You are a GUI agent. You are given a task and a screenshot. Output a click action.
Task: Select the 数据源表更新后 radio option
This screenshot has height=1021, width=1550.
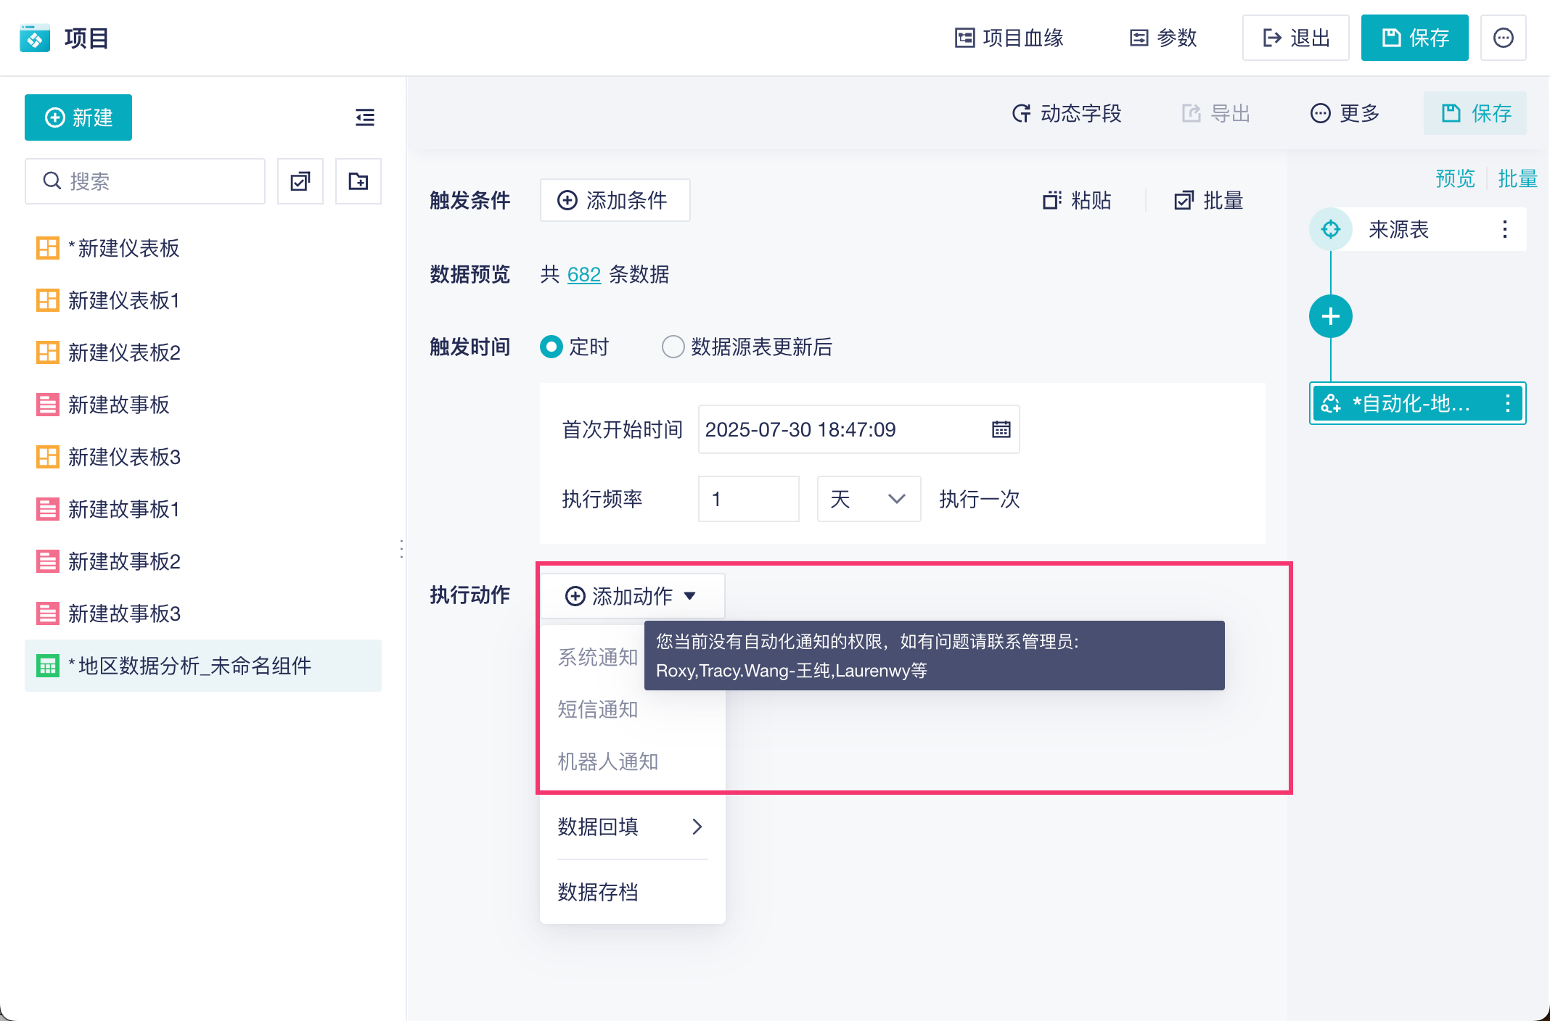(673, 347)
